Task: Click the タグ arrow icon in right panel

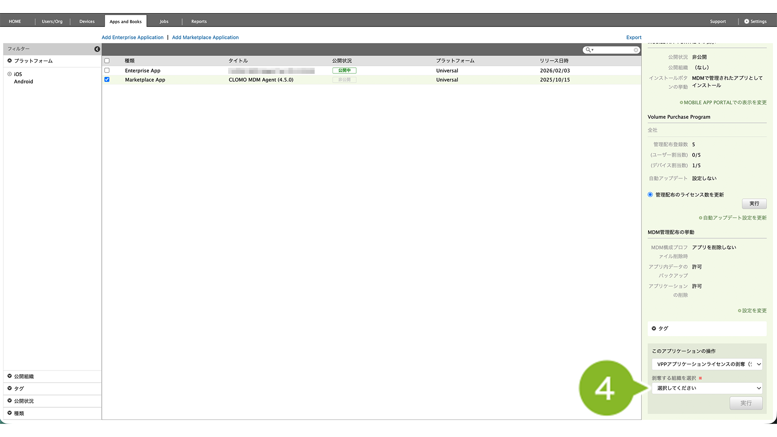Action: coord(654,329)
